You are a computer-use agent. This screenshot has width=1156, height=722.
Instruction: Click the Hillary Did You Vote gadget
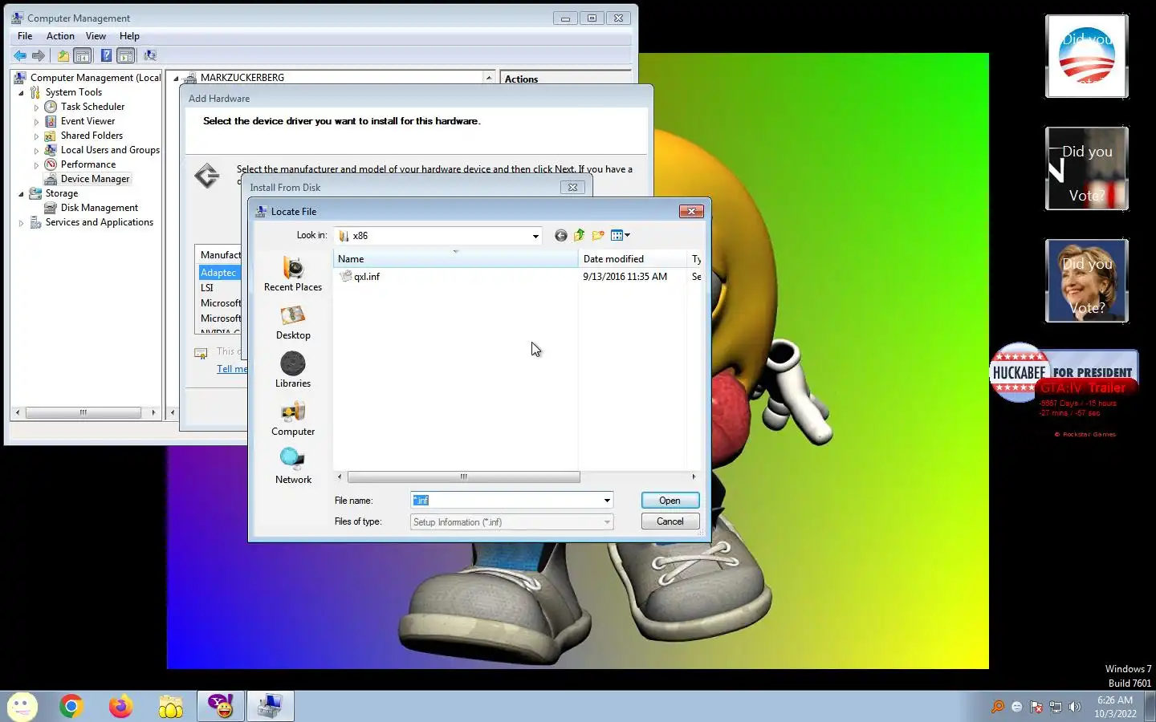click(x=1087, y=281)
